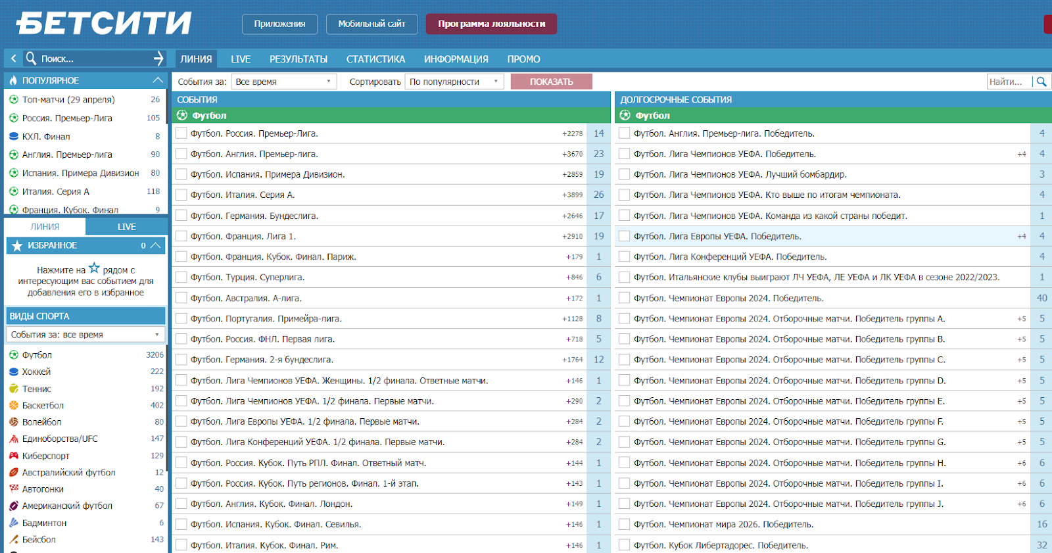Viewport: 1052px width, 553px height.
Task: Open sidebar События за: все время dropdown
Action: 85,335
